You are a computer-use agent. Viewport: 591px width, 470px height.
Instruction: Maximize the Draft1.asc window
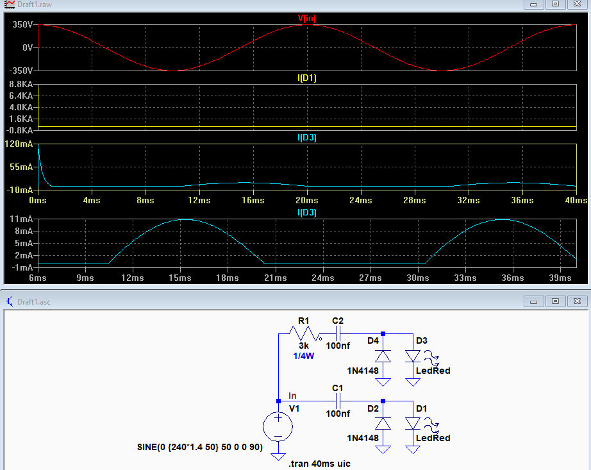point(556,301)
